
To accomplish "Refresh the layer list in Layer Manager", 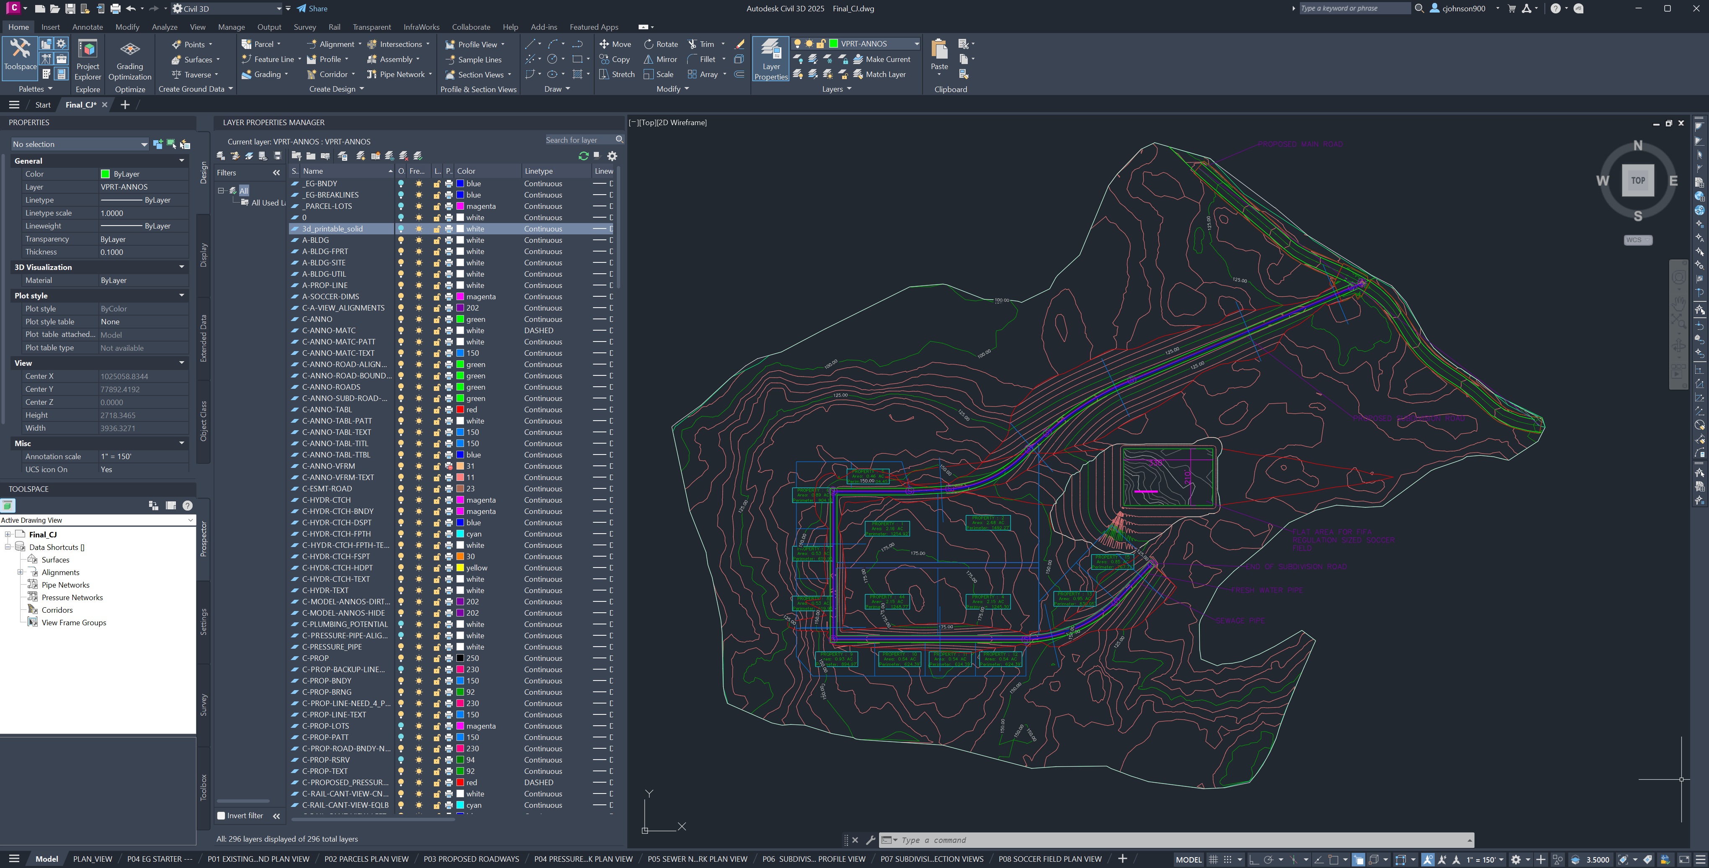I will (x=583, y=156).
